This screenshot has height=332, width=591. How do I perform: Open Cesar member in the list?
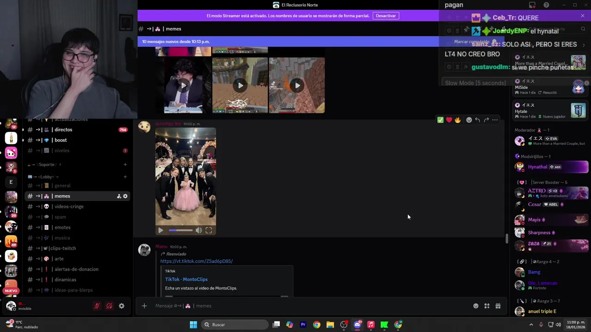point(551,205)
